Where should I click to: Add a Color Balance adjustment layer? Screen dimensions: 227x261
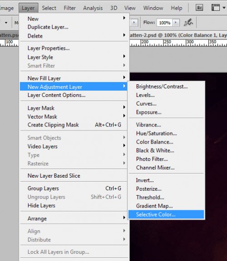166,142
